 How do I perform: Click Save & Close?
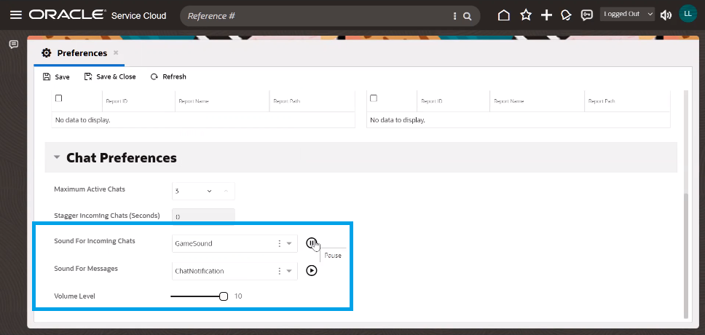[110, 76]
